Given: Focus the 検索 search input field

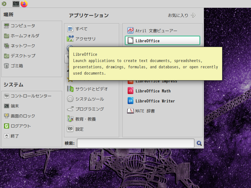Looking at the screenshot, I should click(136, 143).
